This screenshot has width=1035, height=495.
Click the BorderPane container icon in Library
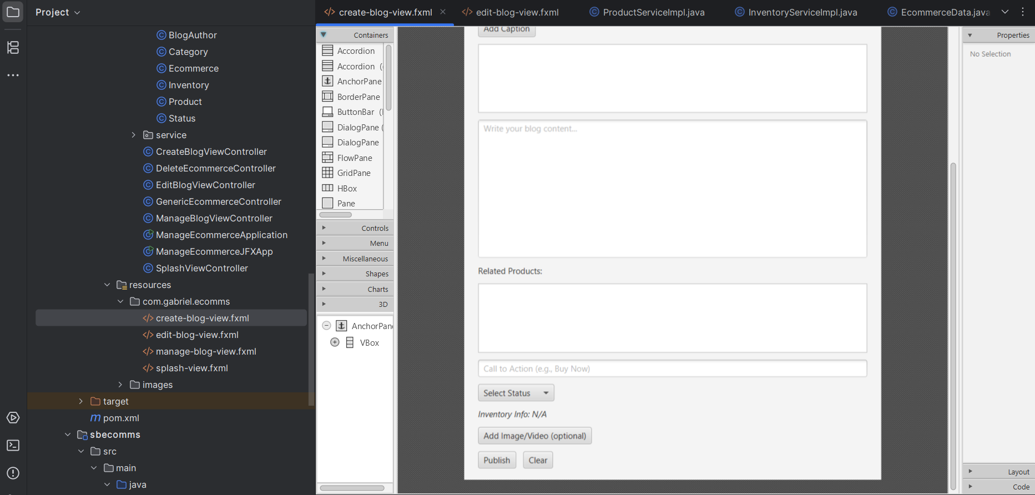[x=328, y=97]
